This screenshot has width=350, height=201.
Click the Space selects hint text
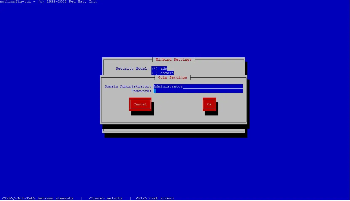pos(105,198)
